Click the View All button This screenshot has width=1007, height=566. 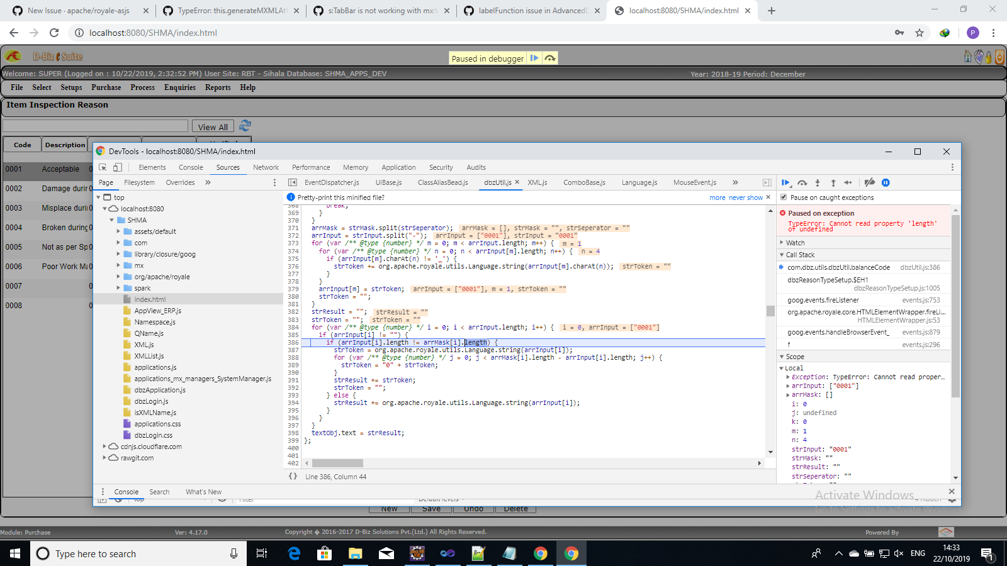(212, 126)
